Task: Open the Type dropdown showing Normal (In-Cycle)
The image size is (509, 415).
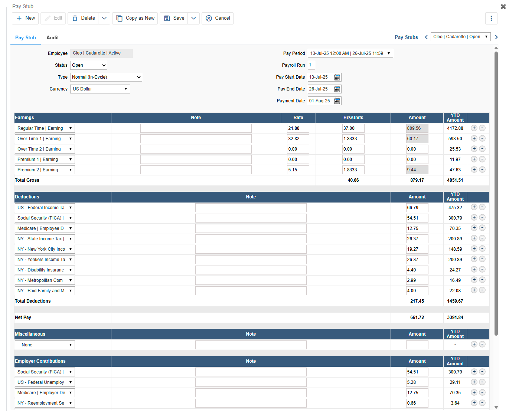Action: tap(106, 77)
